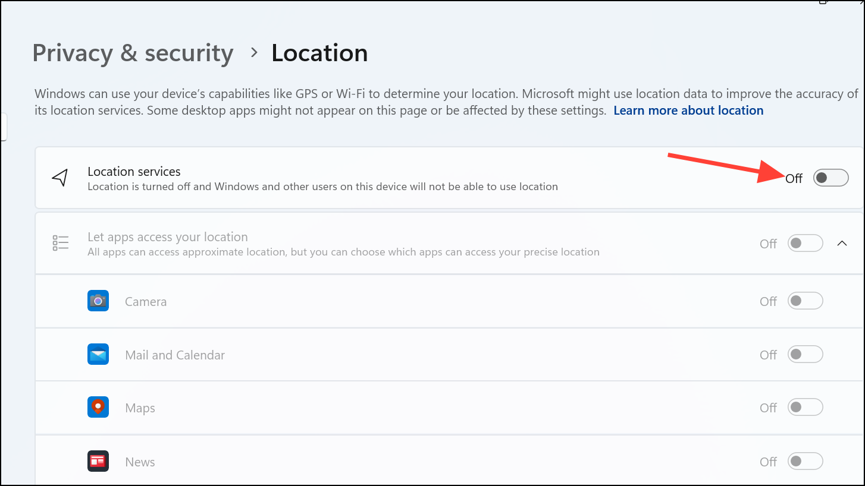The width and height of the screenshot is (865, 486).
Task: Go back to Privacy & security breadcrumb
Action: [x=133, y=53]
